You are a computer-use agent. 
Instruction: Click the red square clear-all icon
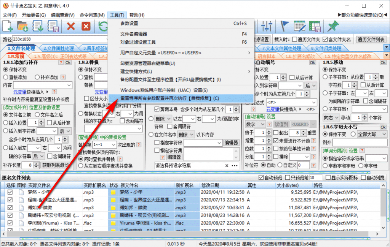[86, 26]
